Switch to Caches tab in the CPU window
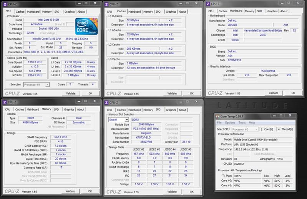 click(x=20, y=12)
